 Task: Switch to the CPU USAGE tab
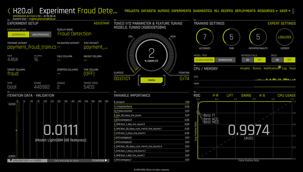click(x=287, y=95)
